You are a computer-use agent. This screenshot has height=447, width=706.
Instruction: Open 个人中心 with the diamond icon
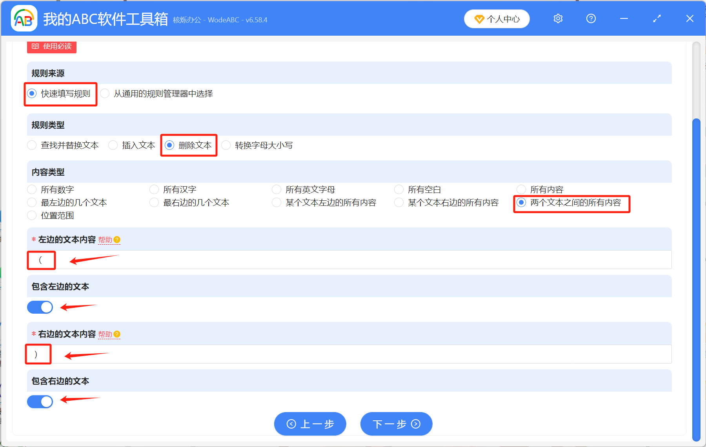[x=497, y=18]
